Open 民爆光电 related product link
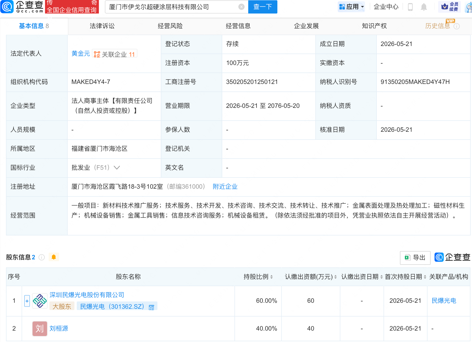This screenshot has height=342, width=472. tap(444, 301)
